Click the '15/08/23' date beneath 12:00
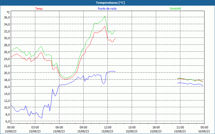 [107, 131]
